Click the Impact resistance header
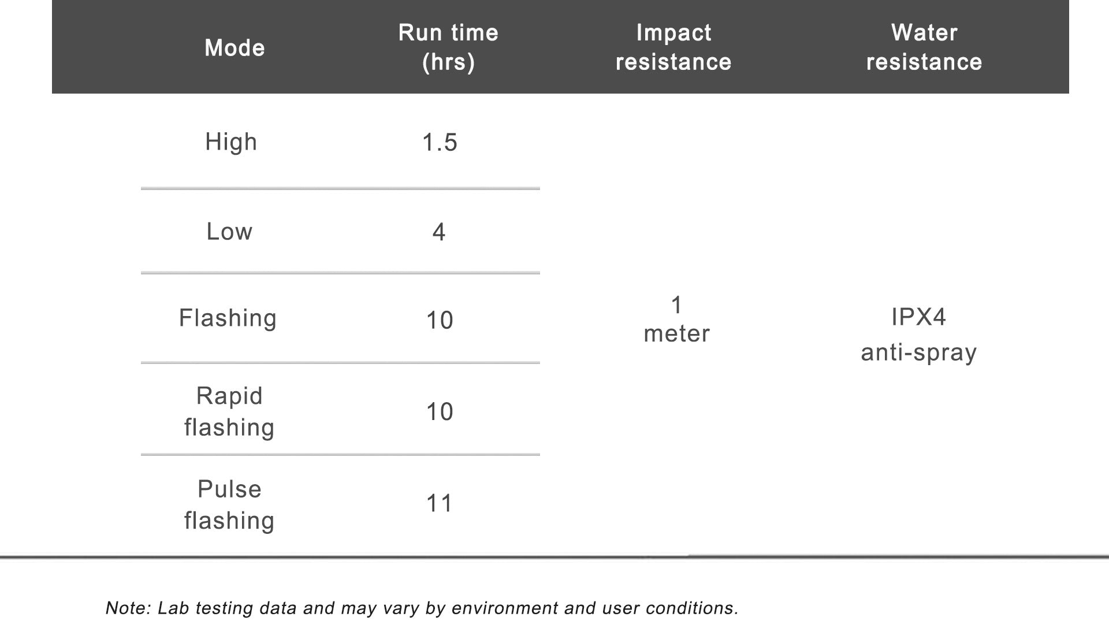1109x624 pixels. coord(673,47)
